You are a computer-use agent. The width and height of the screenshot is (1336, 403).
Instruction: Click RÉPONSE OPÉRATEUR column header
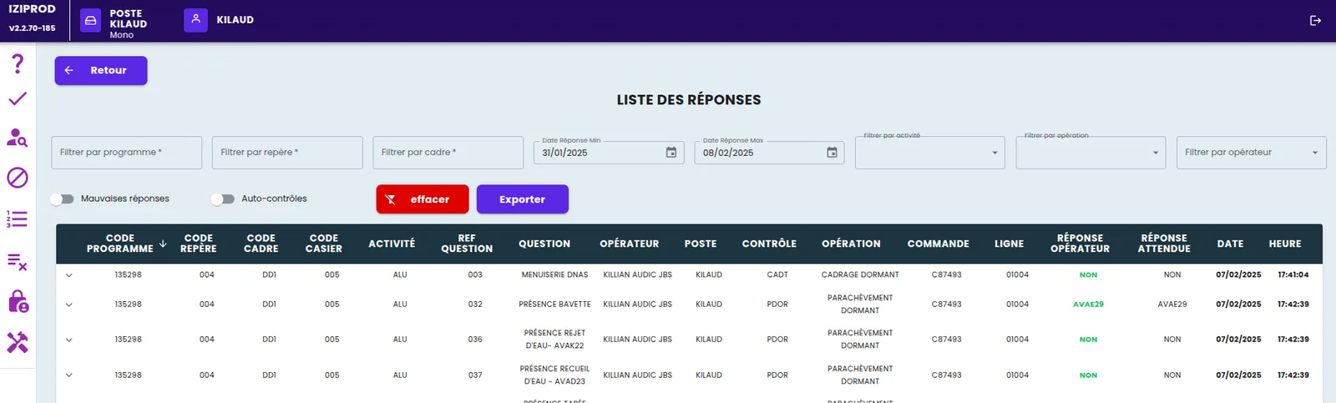pyautogui.click(x=1080, y=244)
